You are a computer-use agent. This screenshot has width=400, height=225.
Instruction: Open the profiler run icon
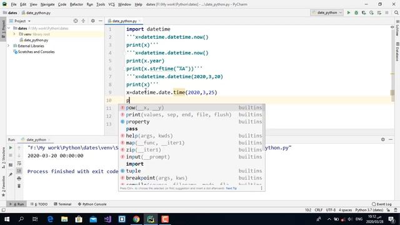pyautogui.click(x=371, y=12)
